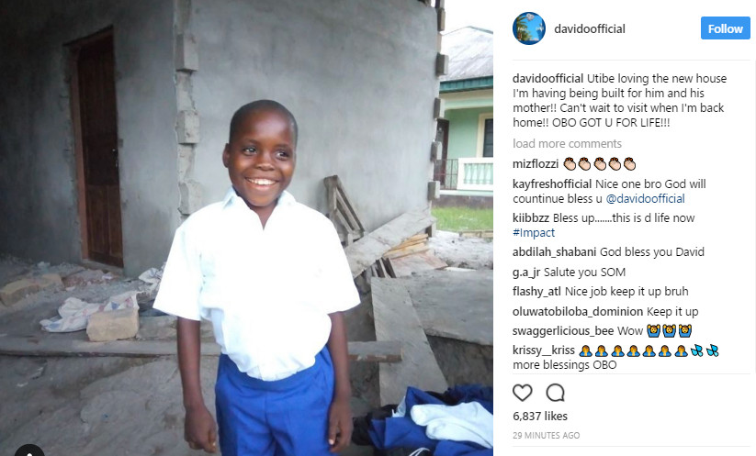This screenshot has width=756, height=456.
Task: Open davidoofficial username in header
Action: coord(590,28)
